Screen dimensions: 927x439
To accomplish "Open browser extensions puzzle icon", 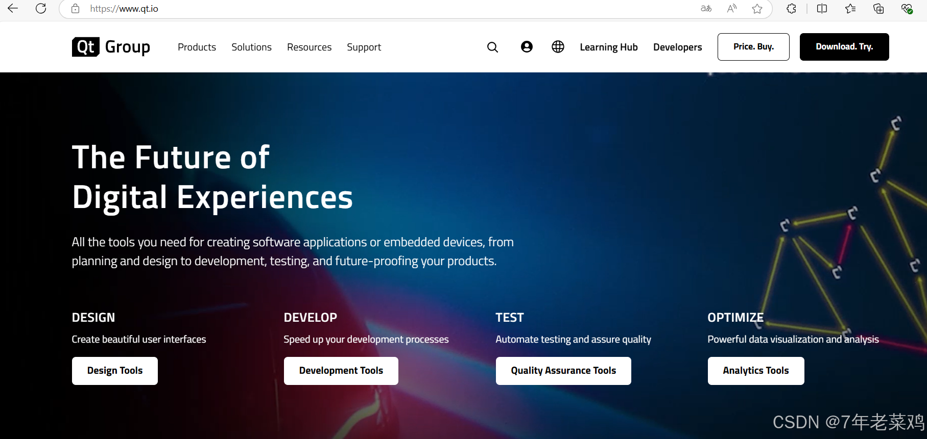I will 791,9.
